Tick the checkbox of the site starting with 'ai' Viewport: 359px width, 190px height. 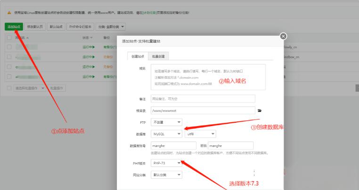click(9, 77)
